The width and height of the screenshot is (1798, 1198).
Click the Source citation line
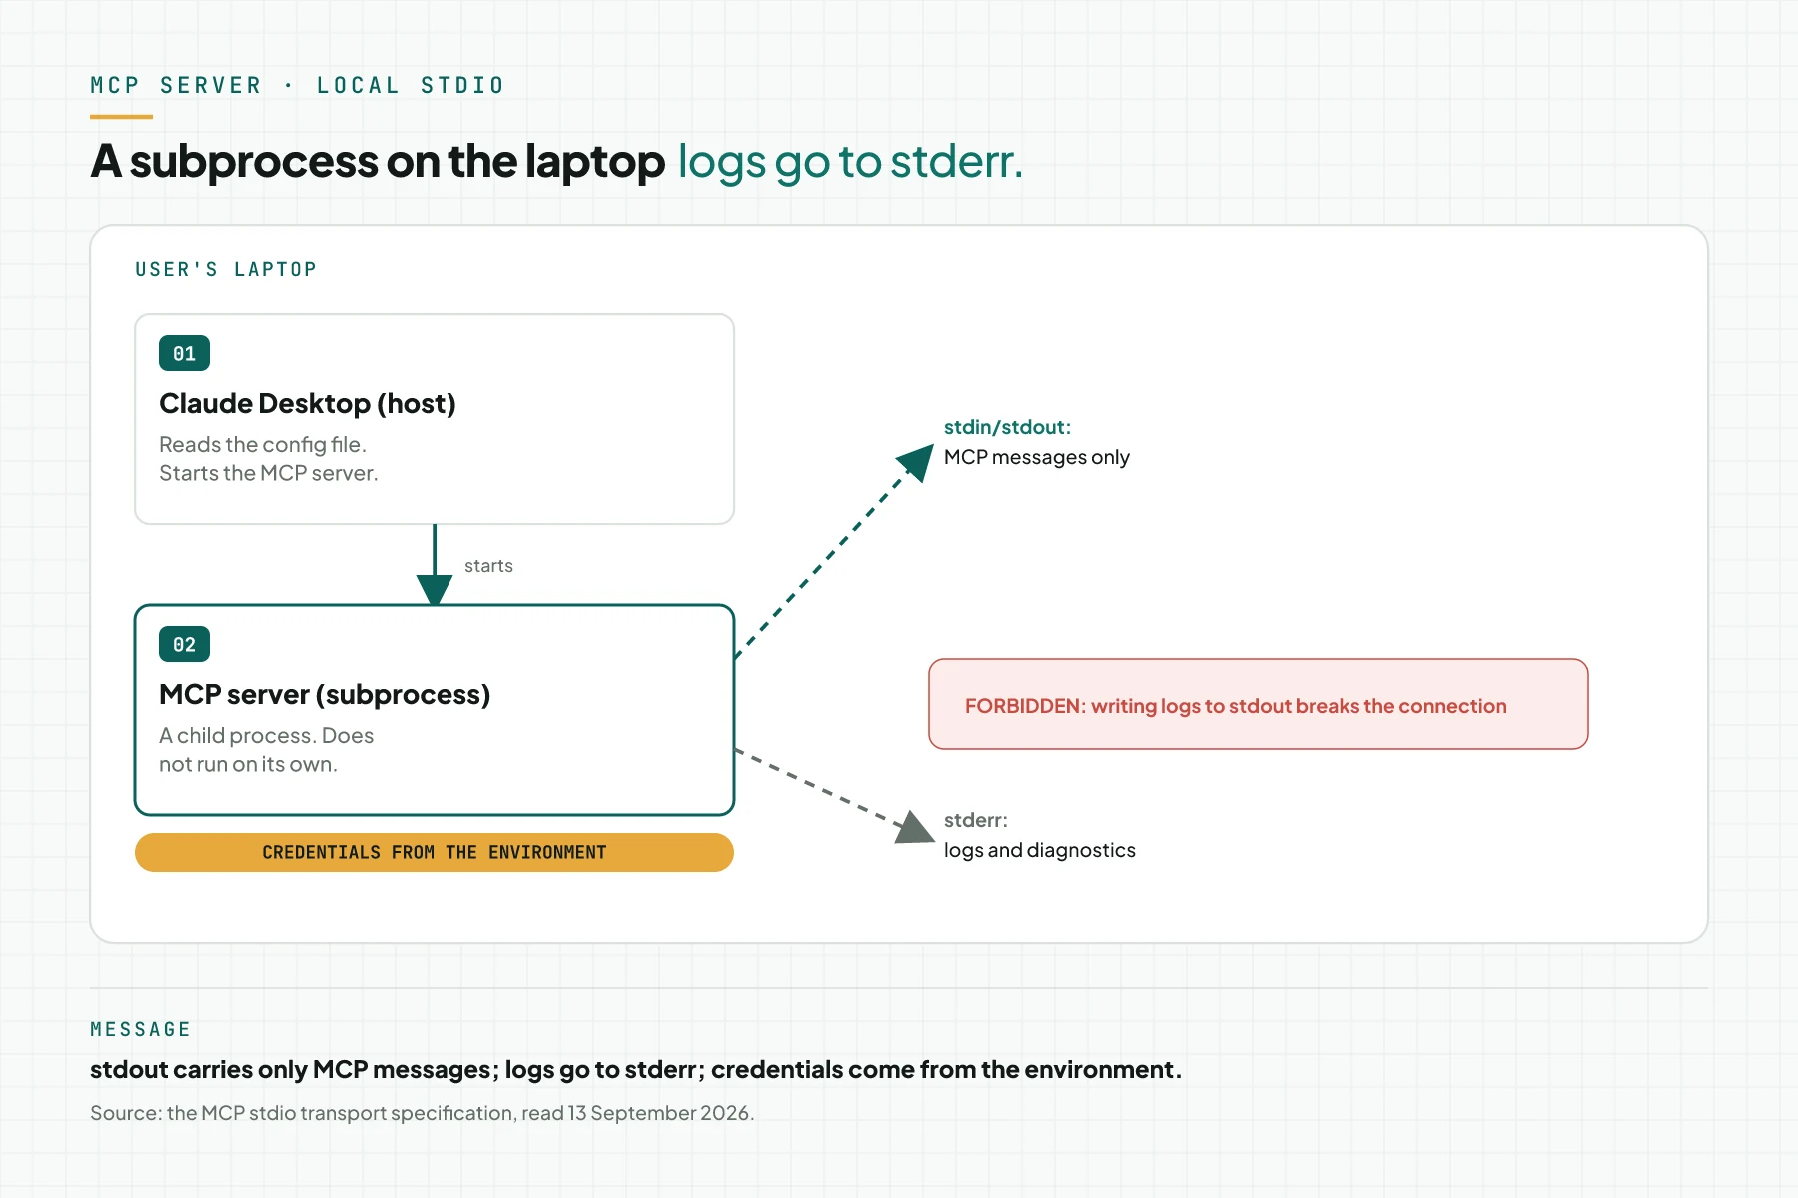(x=423, y=1113)
